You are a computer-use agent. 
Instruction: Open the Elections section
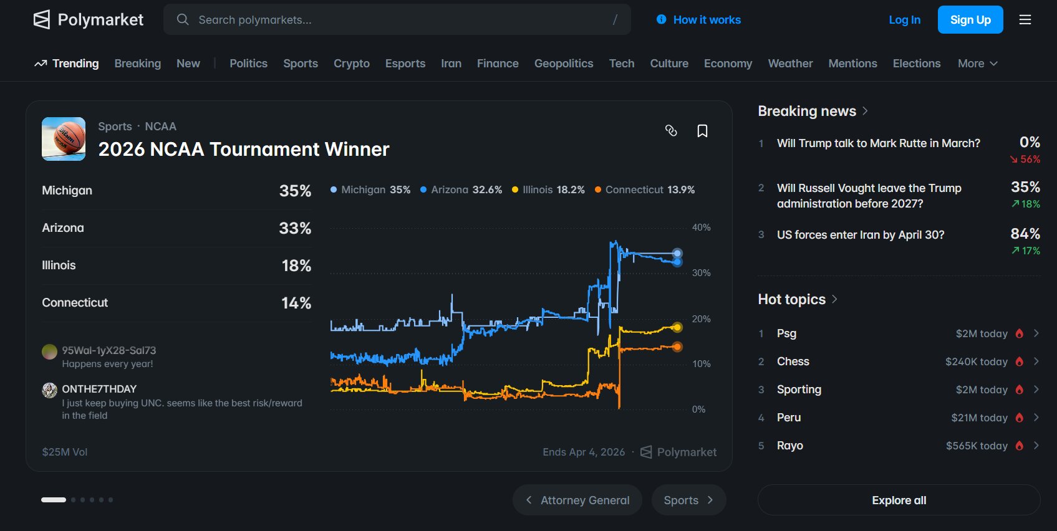pyautogui.click(x=916, y=63)
